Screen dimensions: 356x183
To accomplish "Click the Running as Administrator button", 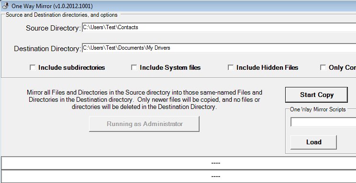I will coord(144,124).
